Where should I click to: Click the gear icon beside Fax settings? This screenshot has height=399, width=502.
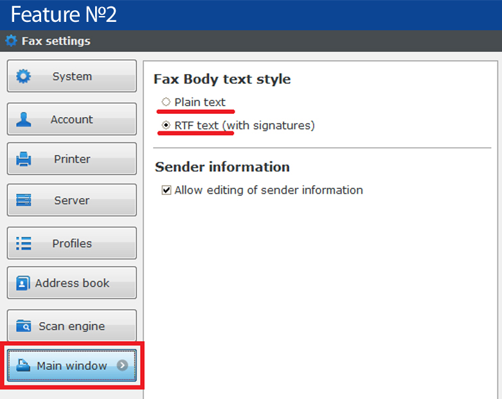click(11, 41)
